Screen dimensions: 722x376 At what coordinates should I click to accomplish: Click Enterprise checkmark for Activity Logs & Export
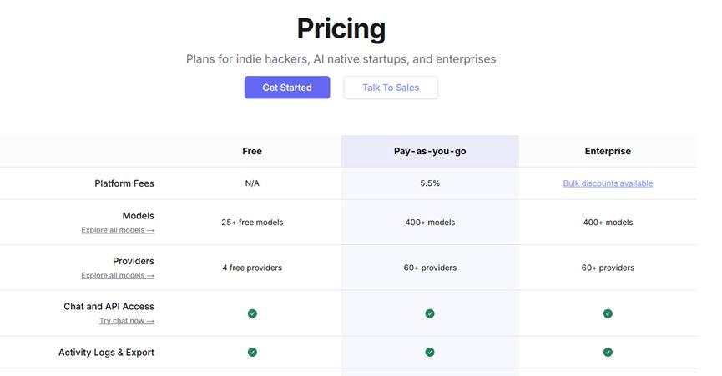coord(608,352)
